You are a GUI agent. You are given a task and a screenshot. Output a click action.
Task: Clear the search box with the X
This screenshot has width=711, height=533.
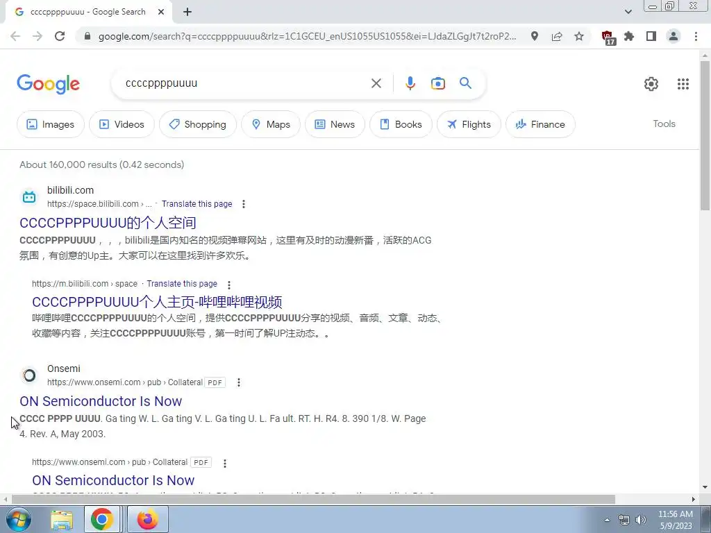376,83
